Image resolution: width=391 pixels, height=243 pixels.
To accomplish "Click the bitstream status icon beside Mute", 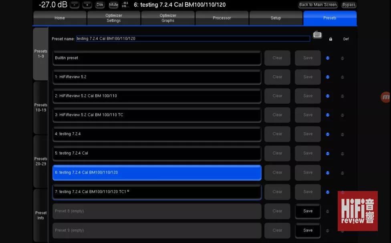I will coord(125,5).
